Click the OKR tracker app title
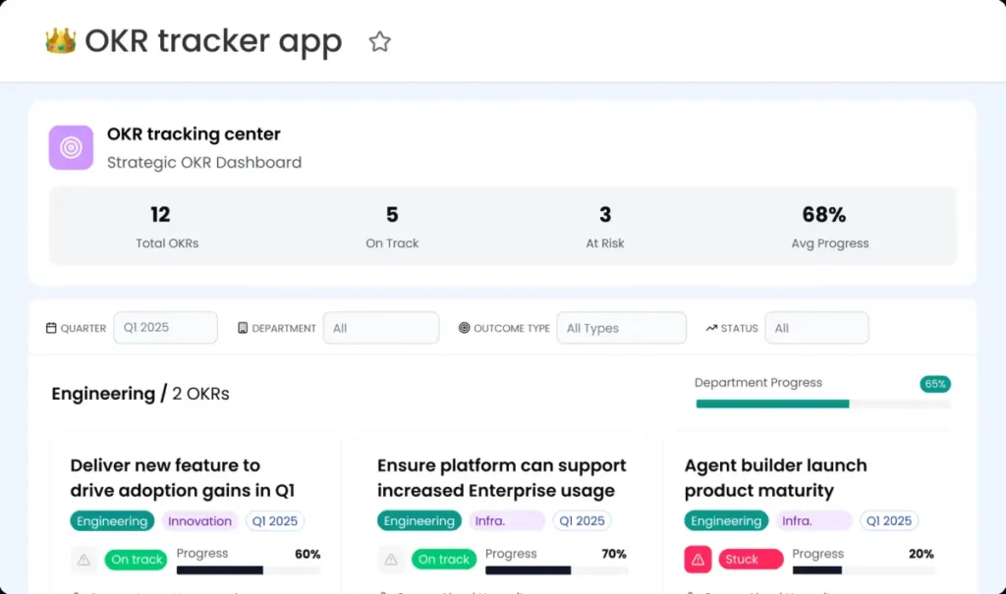The height and width of the screenshot is (594, 1006). [x=213, y=41]
